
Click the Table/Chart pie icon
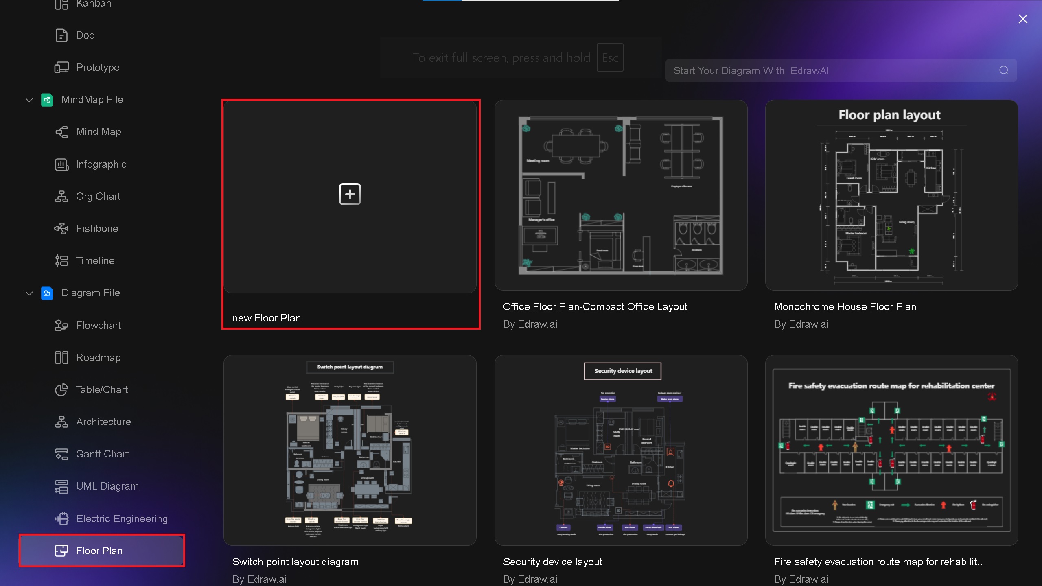(61, 390)
